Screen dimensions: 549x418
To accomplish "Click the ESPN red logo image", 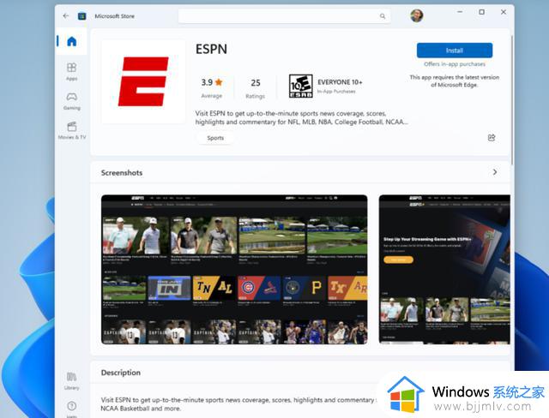I will (x=143, y=81).
